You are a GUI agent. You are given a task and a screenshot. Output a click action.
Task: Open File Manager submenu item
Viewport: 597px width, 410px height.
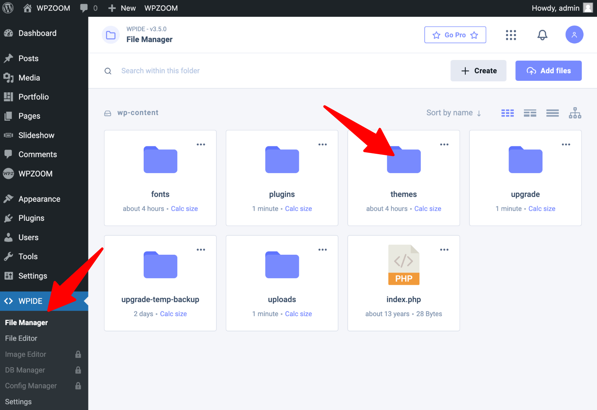[26, 322]
